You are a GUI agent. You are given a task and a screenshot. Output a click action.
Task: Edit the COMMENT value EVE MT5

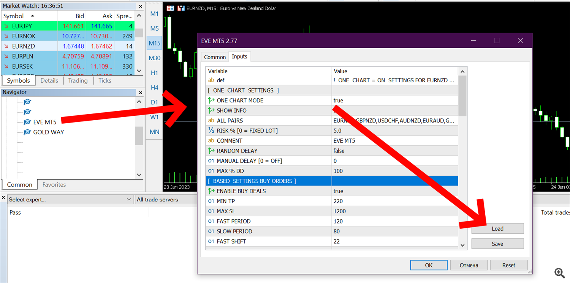[x=395, y=141]
